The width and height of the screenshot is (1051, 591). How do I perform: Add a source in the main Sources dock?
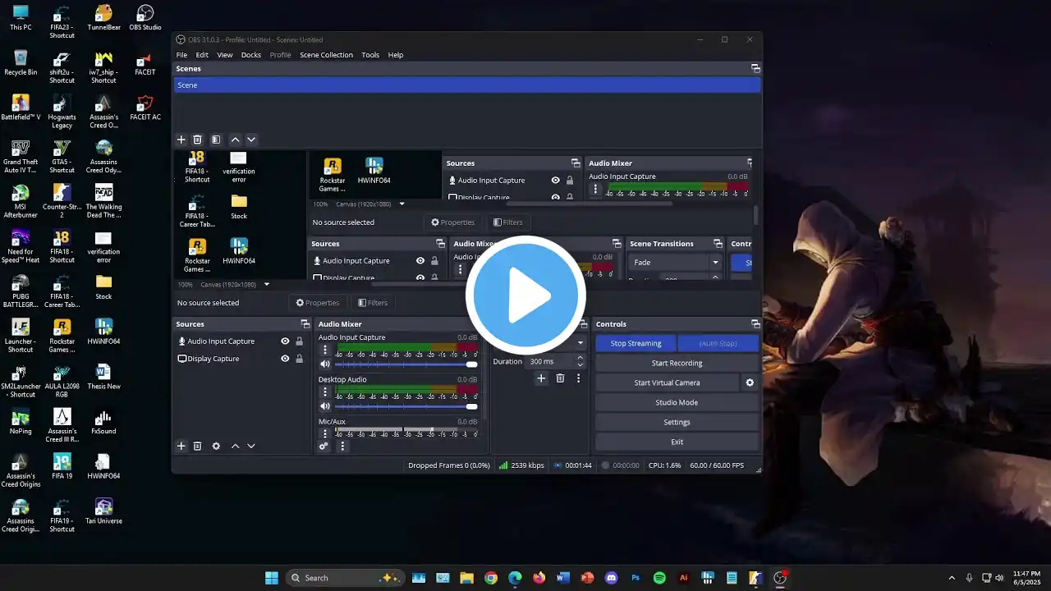tap(181, 446)
